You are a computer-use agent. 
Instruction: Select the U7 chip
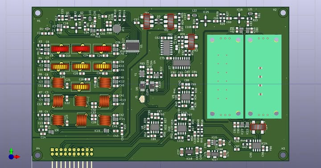coord(181,63)
